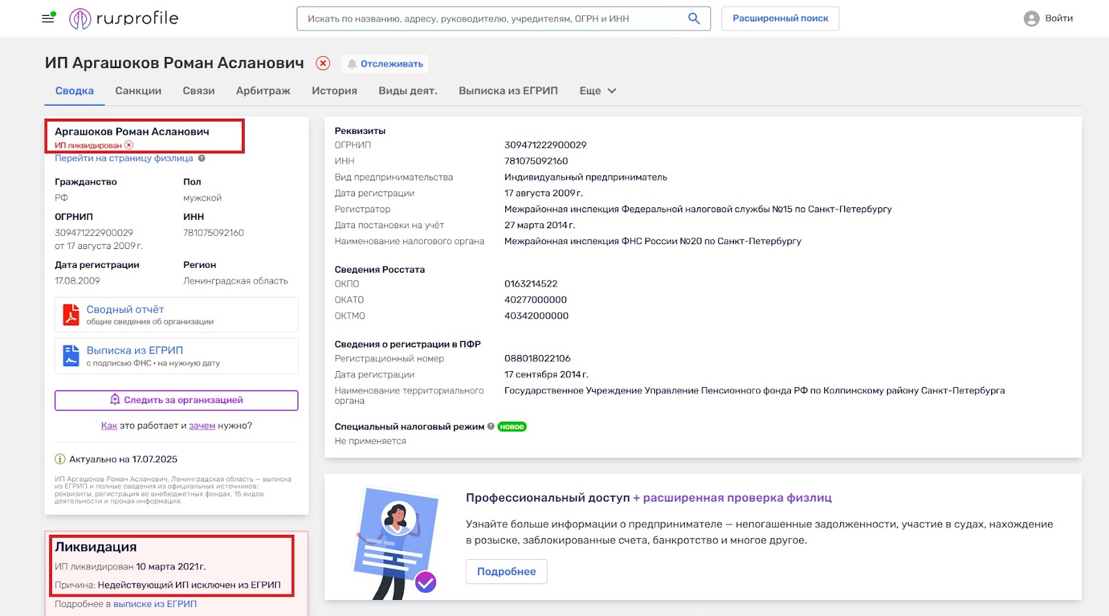
Task: Select the Виды деят. tab
Action: pyautogui.click(x=408, y=91)
